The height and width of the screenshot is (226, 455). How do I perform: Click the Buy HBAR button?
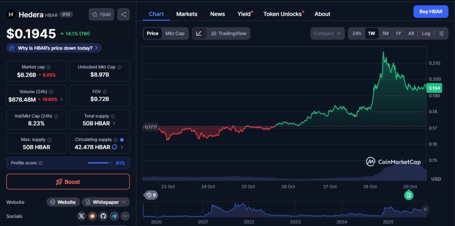tap(431, 12)
